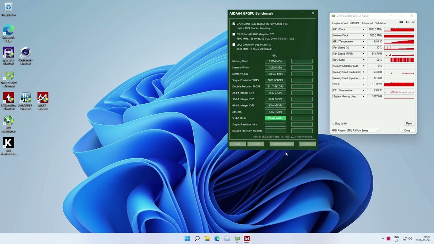The width and height of the screenshot is (434, 244).
Task: Click the 1.1812 V VDDC value
Action: coord(375,84)
